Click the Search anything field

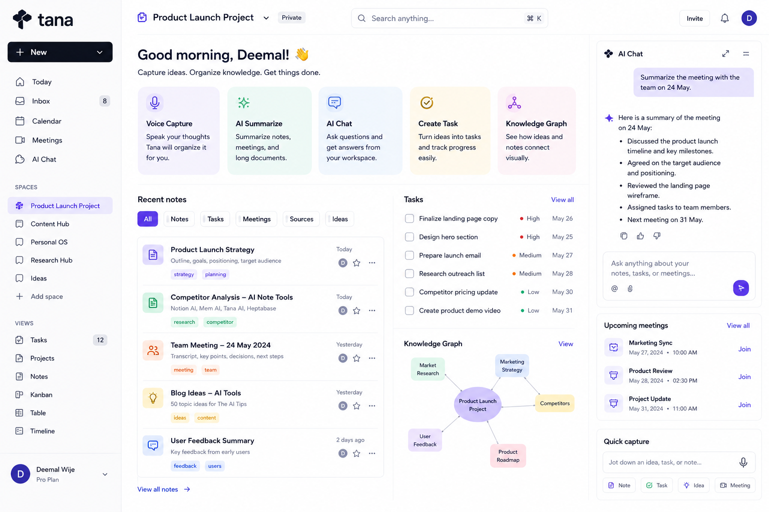pyautogui.click(x=449, y=18)
